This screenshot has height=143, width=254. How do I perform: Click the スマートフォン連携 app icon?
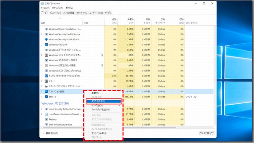coord(46,91)
